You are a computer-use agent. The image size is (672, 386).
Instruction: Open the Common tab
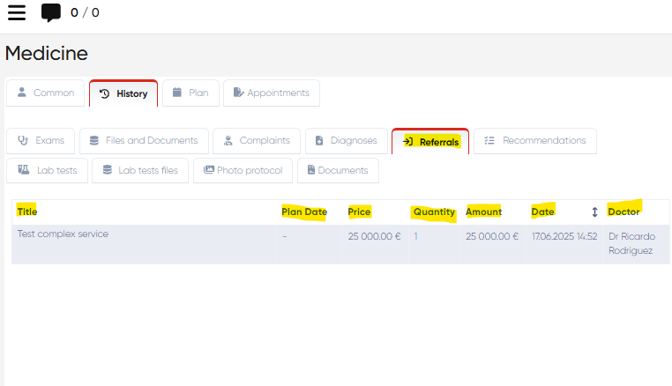pos(46,93)
